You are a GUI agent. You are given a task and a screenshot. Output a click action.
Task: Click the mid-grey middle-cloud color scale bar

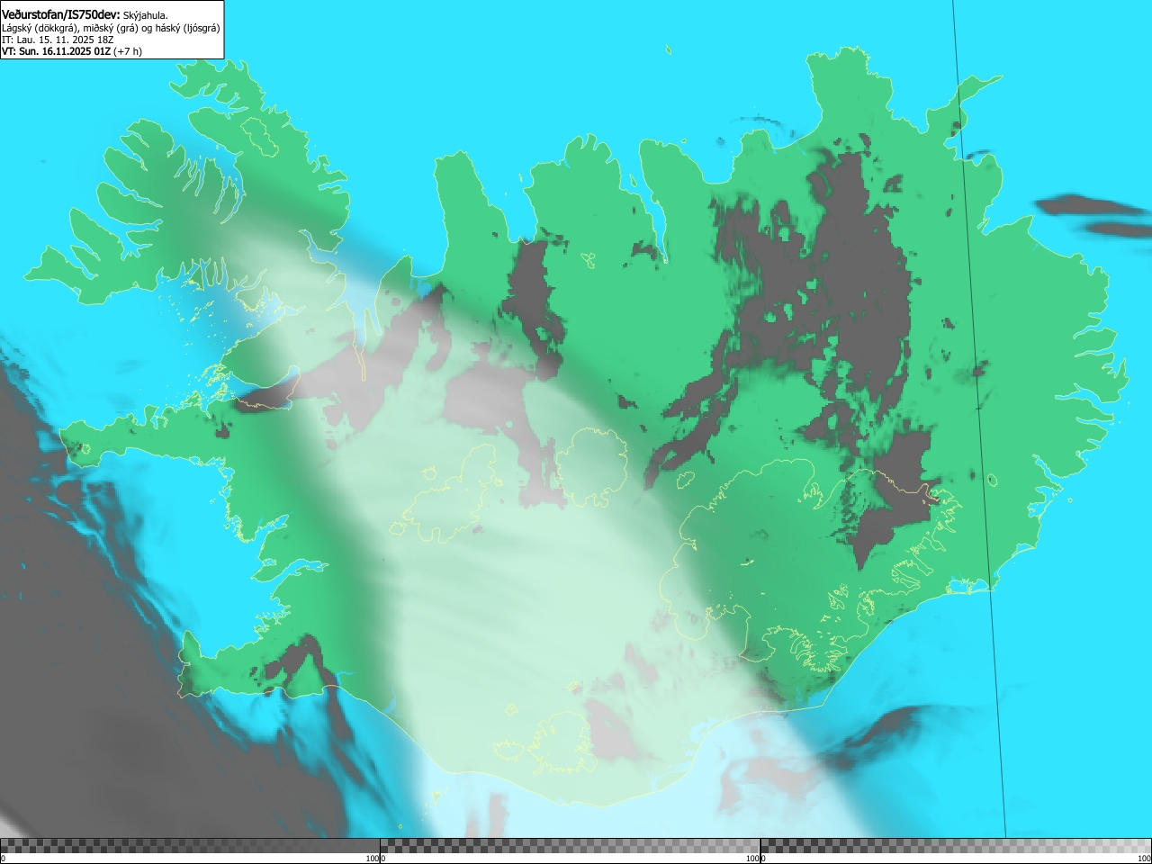[570, 846]
